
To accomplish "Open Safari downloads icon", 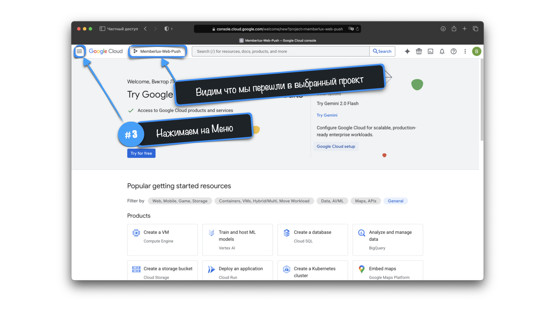I will (x=443, y=29).
